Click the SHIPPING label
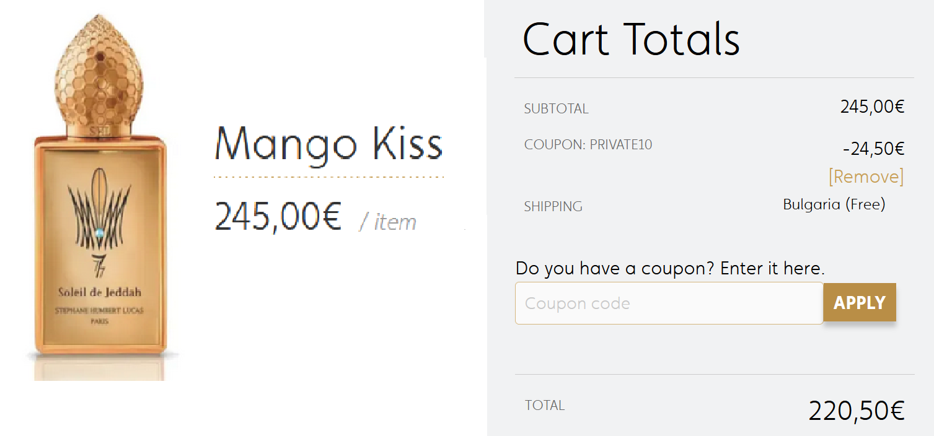This screenshot has width=934, height=436. point(553,207)
